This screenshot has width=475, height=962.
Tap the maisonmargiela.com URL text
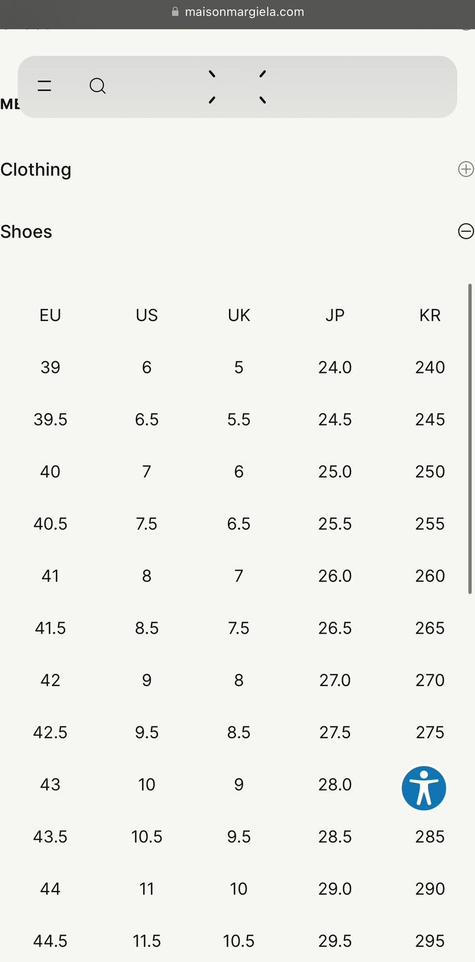click(x=244, y=12)
